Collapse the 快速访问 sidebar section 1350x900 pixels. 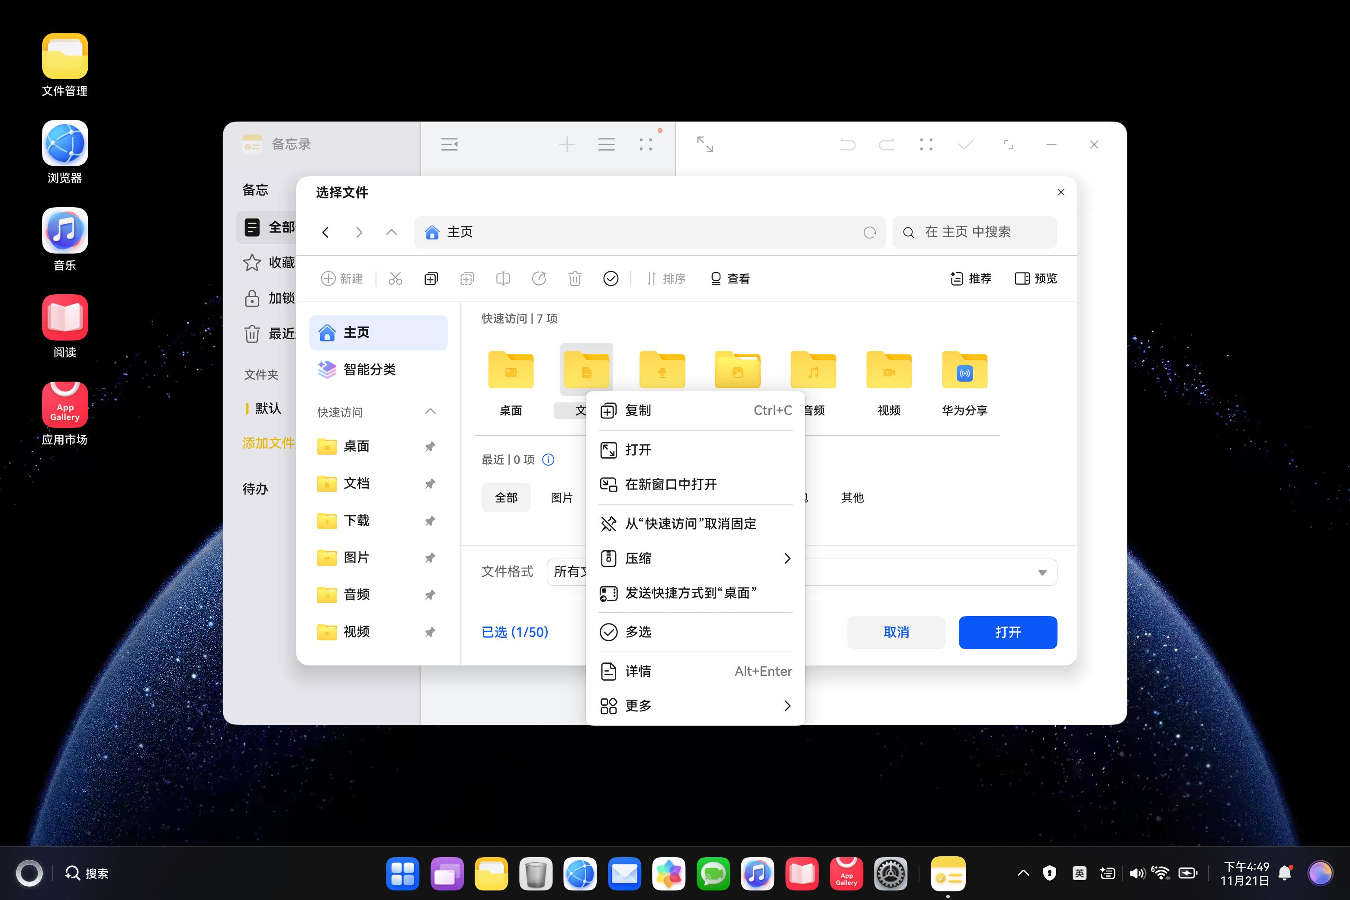pyautogui.click(x=431, y=412)
